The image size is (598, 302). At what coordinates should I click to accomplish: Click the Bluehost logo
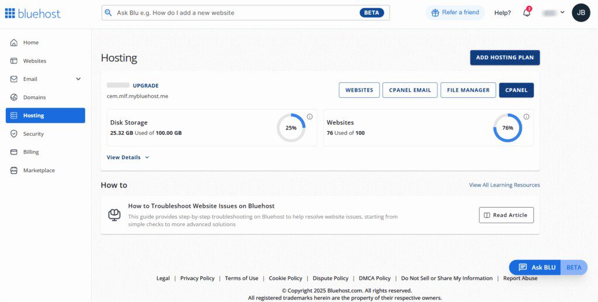coord(33,13)
